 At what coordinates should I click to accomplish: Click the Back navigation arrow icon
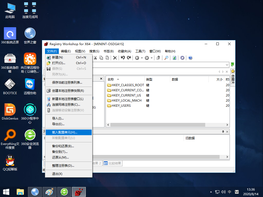tap(137, 58)
